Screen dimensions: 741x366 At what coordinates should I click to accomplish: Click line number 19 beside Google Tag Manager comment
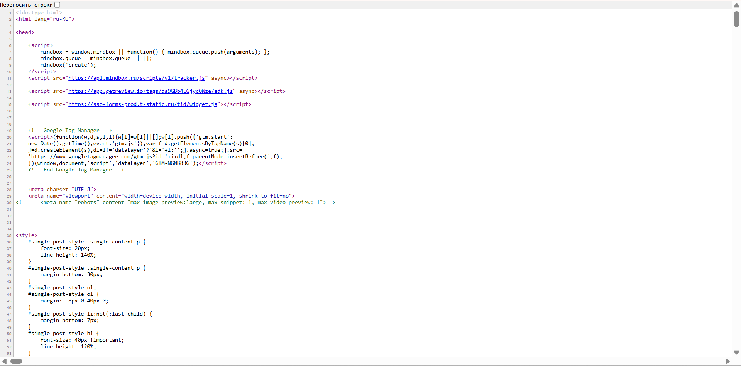pyautogui.click(x=9, y=131)
